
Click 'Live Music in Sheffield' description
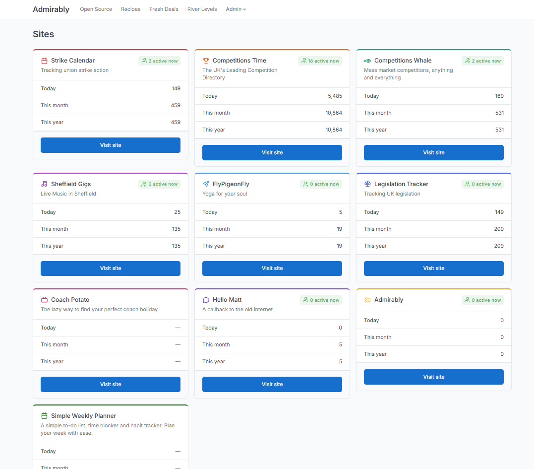pos(68,194)
